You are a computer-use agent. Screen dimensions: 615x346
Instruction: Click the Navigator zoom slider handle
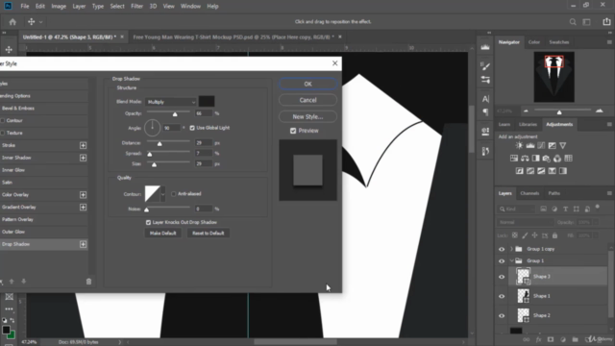(x=559, y=112)
